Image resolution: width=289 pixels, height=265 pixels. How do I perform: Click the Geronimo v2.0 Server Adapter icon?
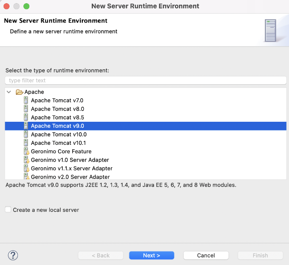[27, 176]
